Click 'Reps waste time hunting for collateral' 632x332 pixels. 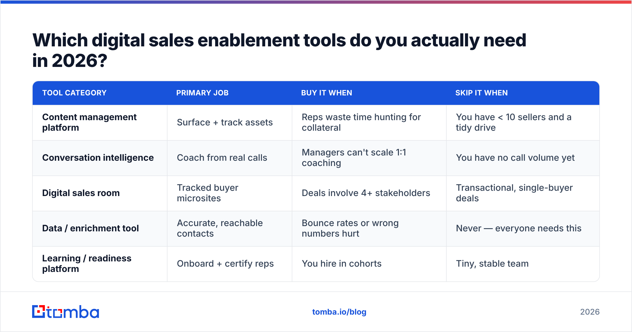pos(361,122)
